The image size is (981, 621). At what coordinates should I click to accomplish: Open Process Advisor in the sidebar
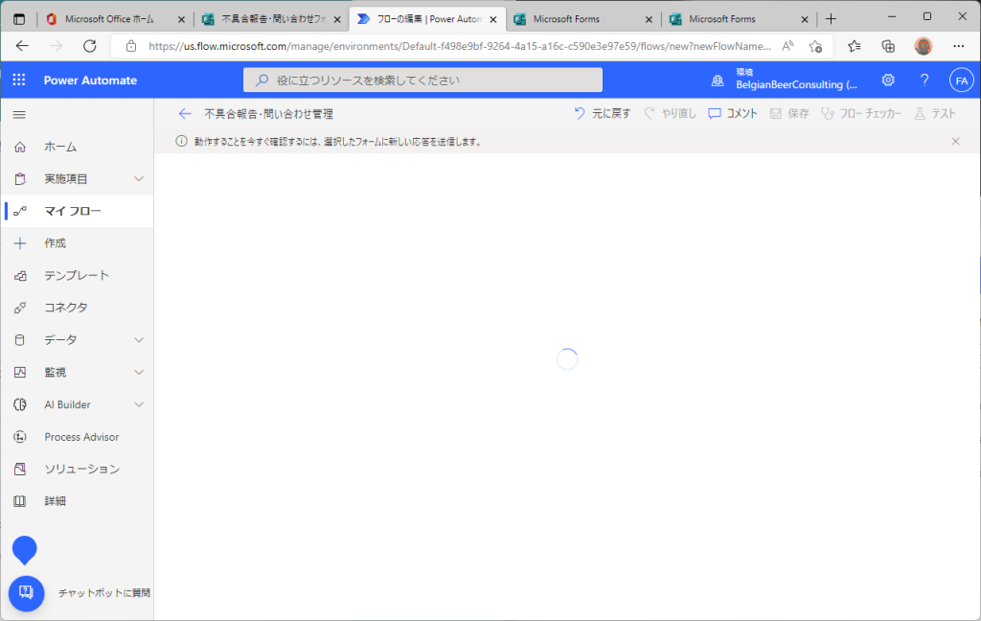[x=77, y=437]
